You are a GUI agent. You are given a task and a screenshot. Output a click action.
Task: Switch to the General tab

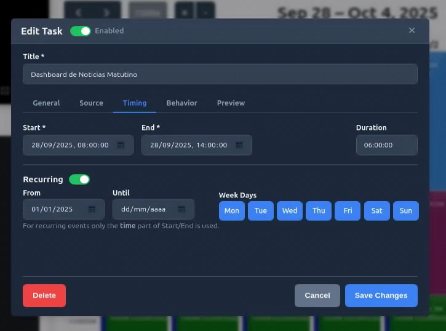coord(46,103)
